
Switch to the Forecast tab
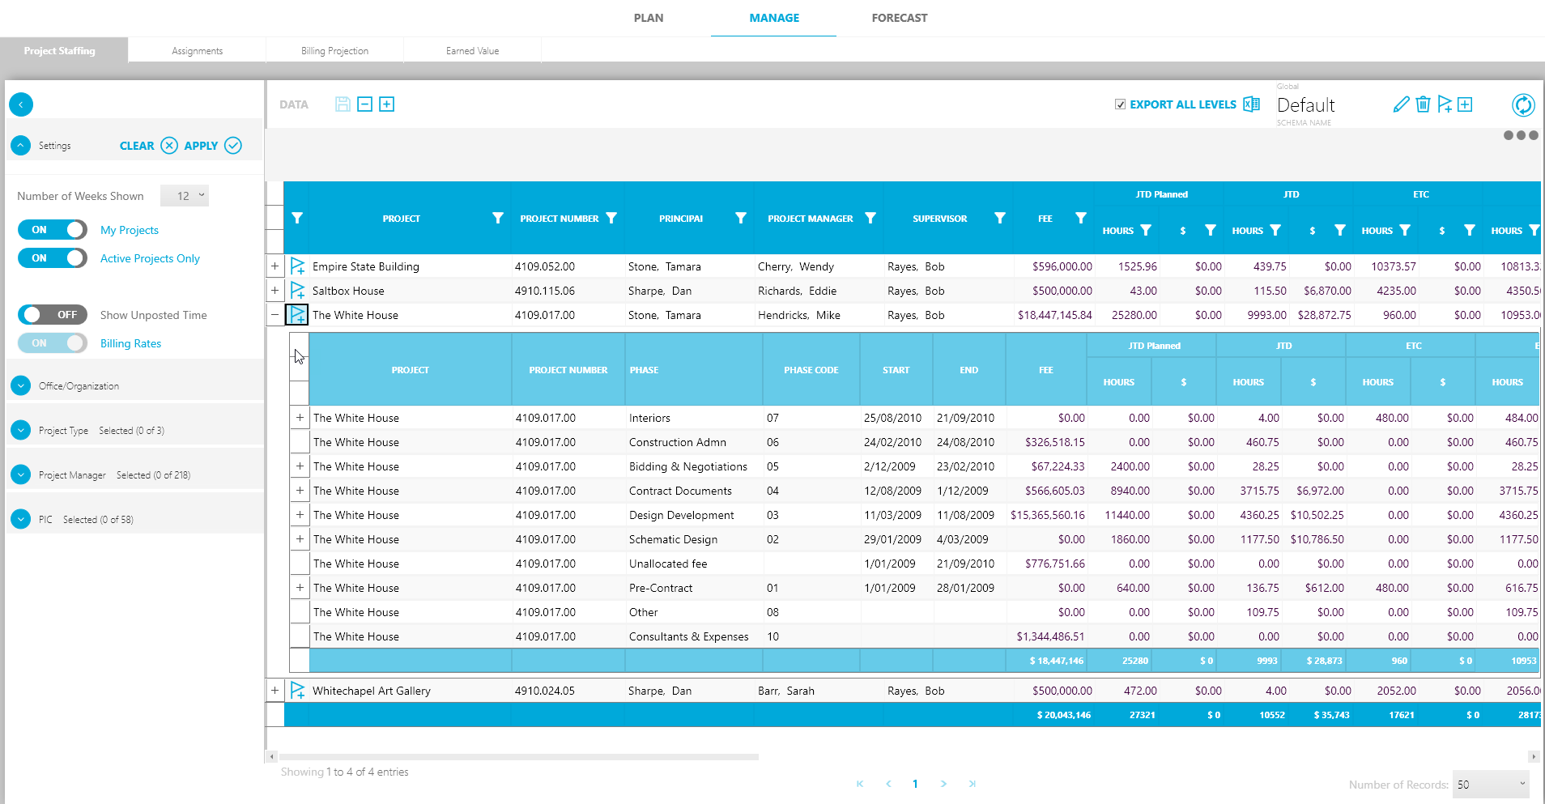(899, 18)
